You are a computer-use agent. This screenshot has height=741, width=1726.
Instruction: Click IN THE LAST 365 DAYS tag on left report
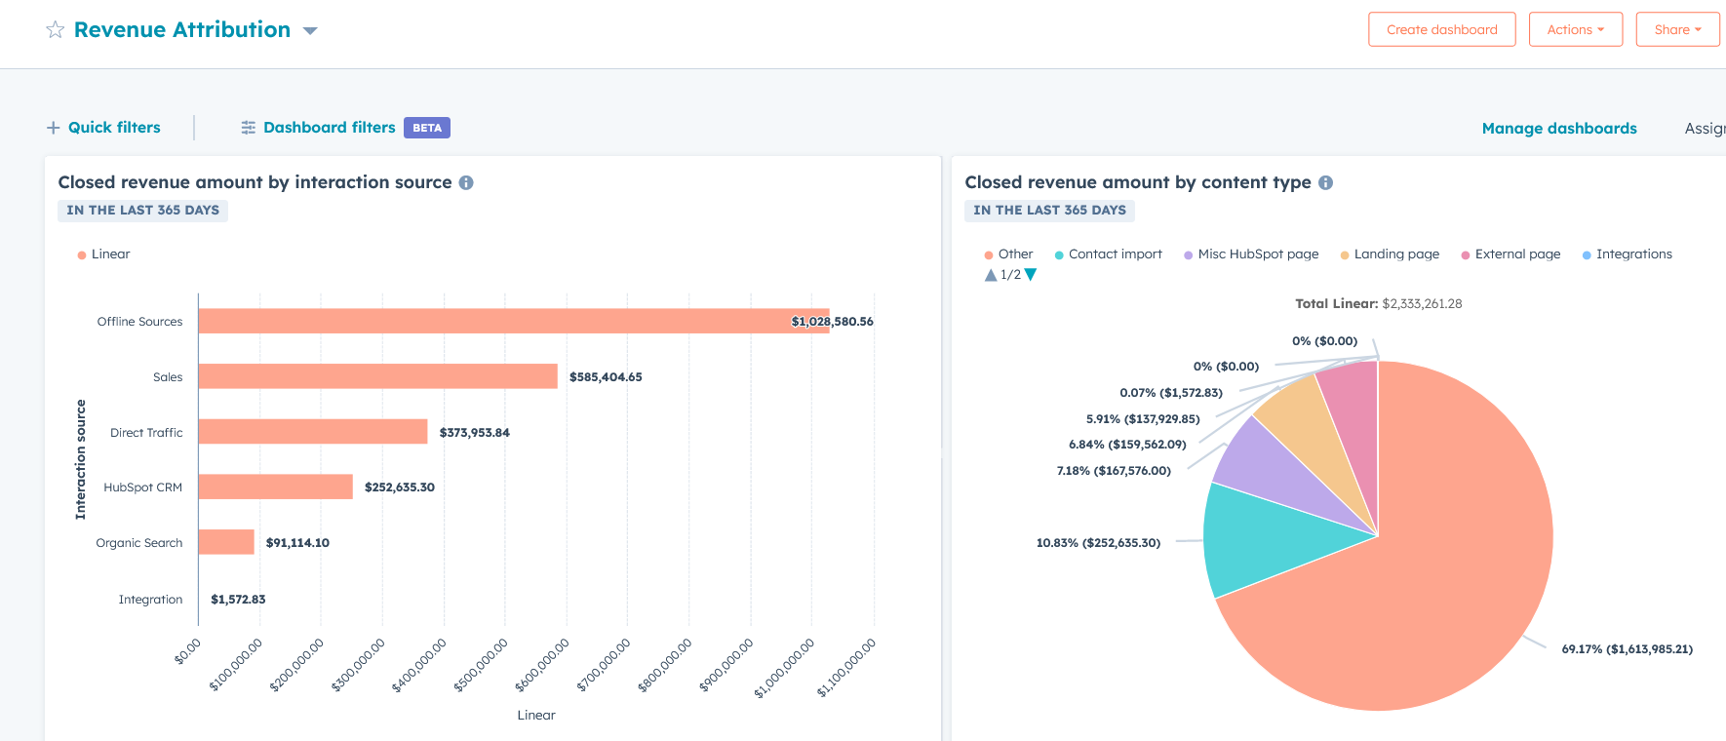(142, 211)
